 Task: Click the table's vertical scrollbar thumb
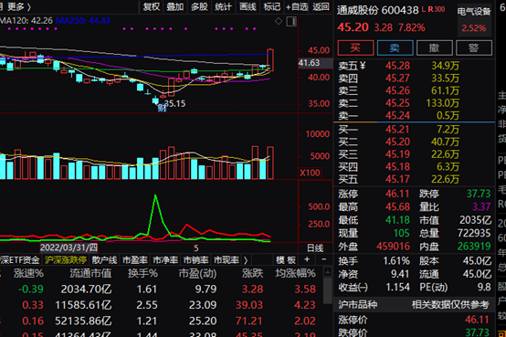point(328,290)
